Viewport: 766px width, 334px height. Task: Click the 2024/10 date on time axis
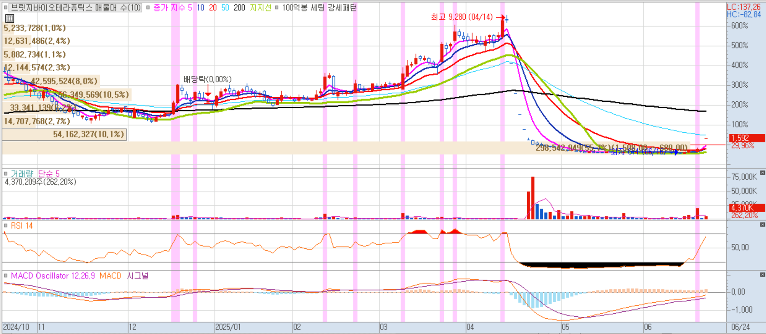16,327
